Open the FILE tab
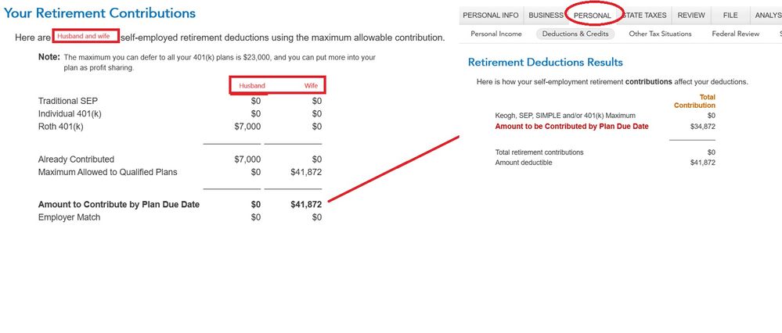782x333 pixels. 730,15
